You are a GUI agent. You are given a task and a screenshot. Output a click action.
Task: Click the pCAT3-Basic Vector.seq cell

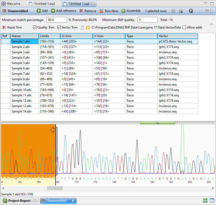(x=178, y=41)
